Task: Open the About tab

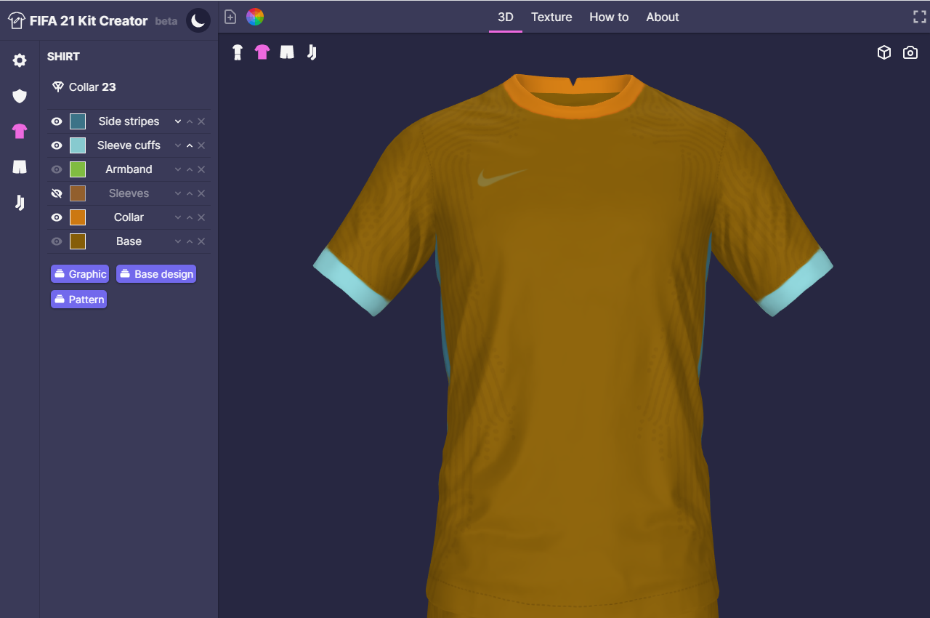Action: [663, 17]
